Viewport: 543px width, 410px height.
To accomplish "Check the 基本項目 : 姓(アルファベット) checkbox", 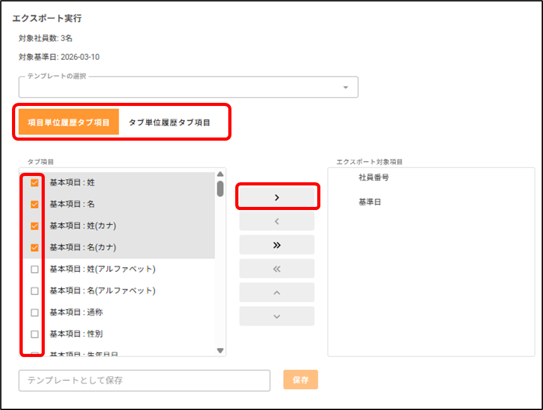I will (x=35, y=269).
